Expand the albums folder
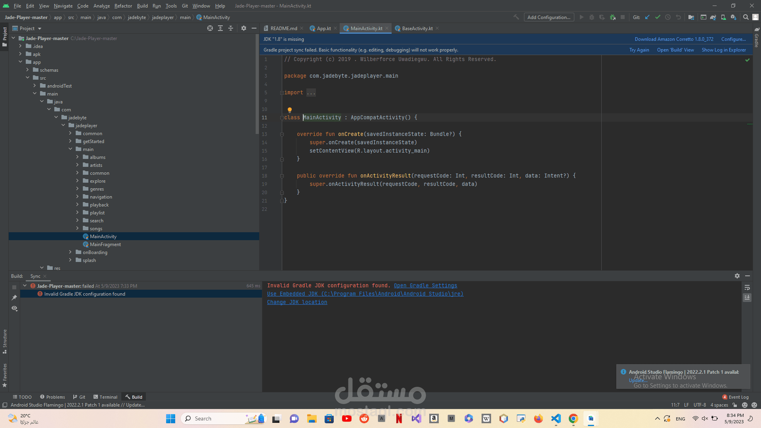The width and height of the screenshot is (761, 428). click(77, 157)
